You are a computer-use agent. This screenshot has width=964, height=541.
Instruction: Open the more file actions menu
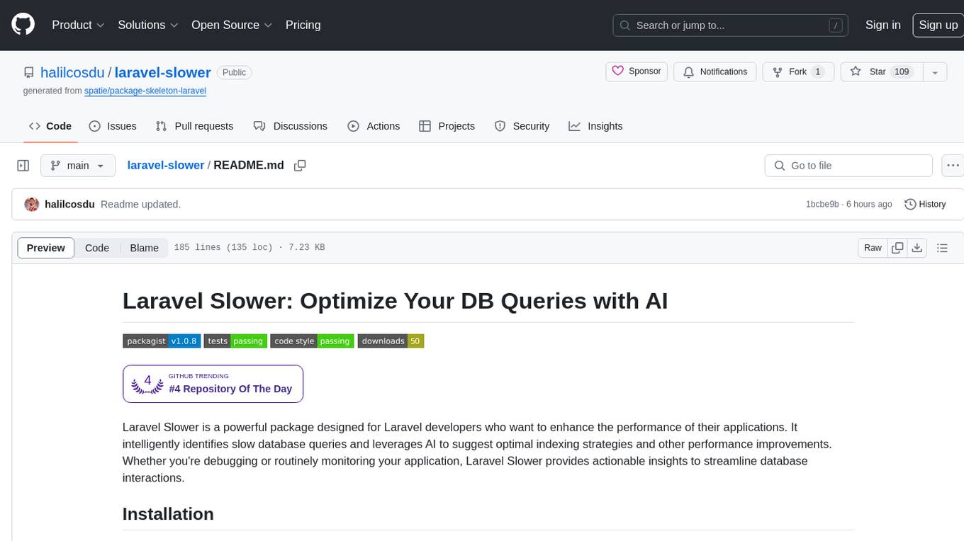click(x=953, y=166)
